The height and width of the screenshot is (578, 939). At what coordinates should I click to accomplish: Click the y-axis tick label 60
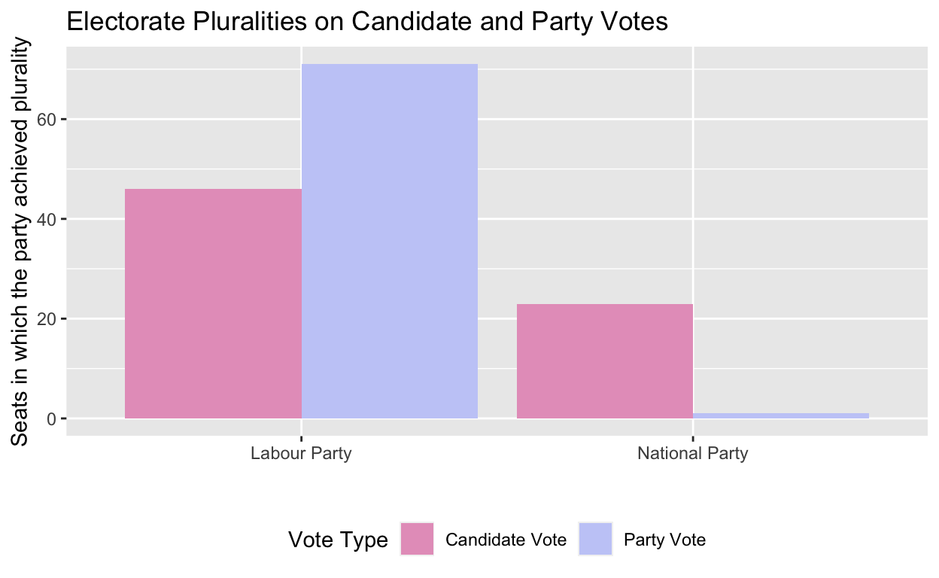point(48,120)
